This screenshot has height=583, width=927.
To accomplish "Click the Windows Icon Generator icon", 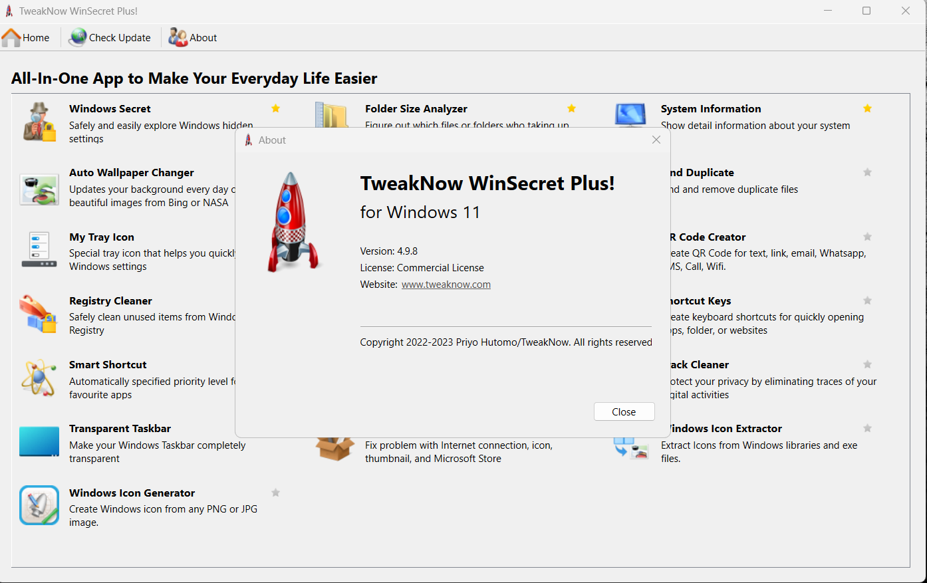I will (39, 505).
